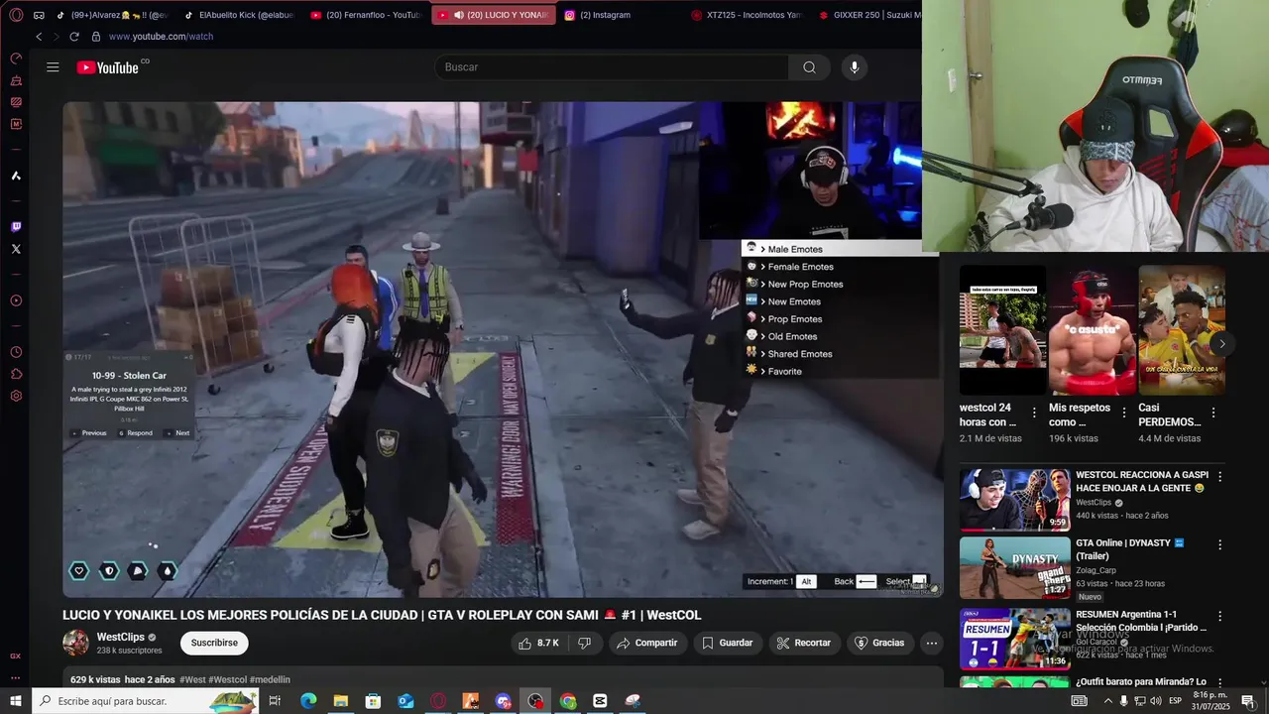
Task: Show hidden system tray icons chevron
Action: click(1108, 701)
